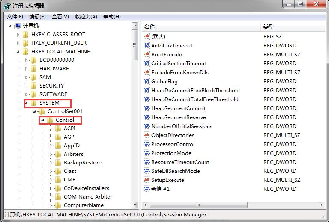The height and width of the screenshot is (222, 329).
Task: Expand the AppID key arrow
Action: (x=51, y=146)
